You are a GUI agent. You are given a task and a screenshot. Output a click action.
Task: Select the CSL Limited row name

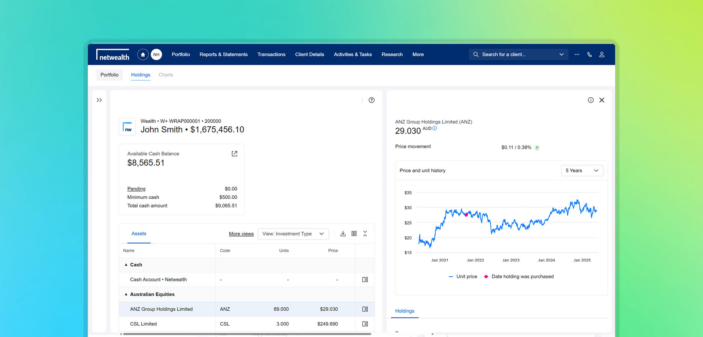tap(143, 324)
